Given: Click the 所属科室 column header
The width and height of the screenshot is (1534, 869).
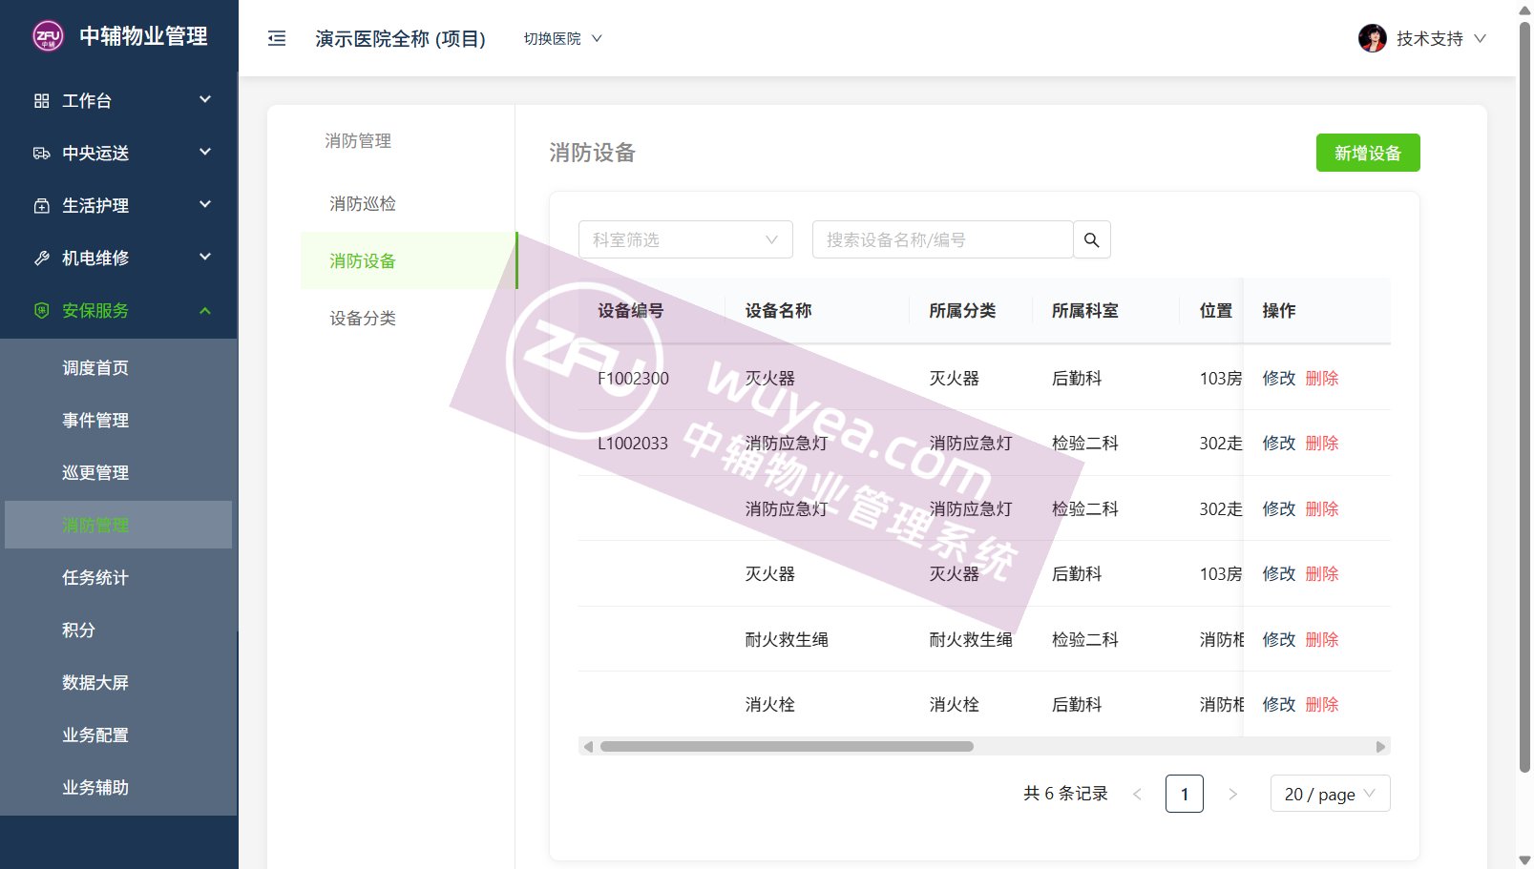Looking at the screenshot, I should 1085,310.
